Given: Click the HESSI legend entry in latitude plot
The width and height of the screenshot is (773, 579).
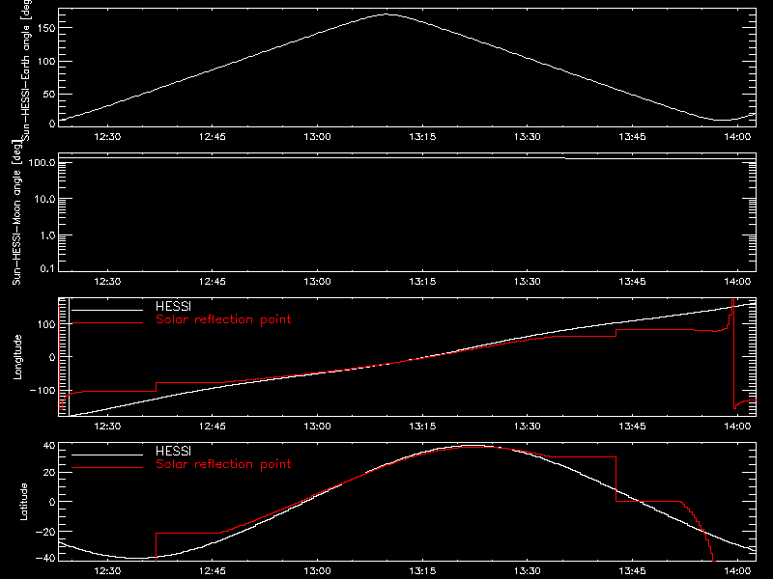Looking at the screenshot, I should click(173, 451).
